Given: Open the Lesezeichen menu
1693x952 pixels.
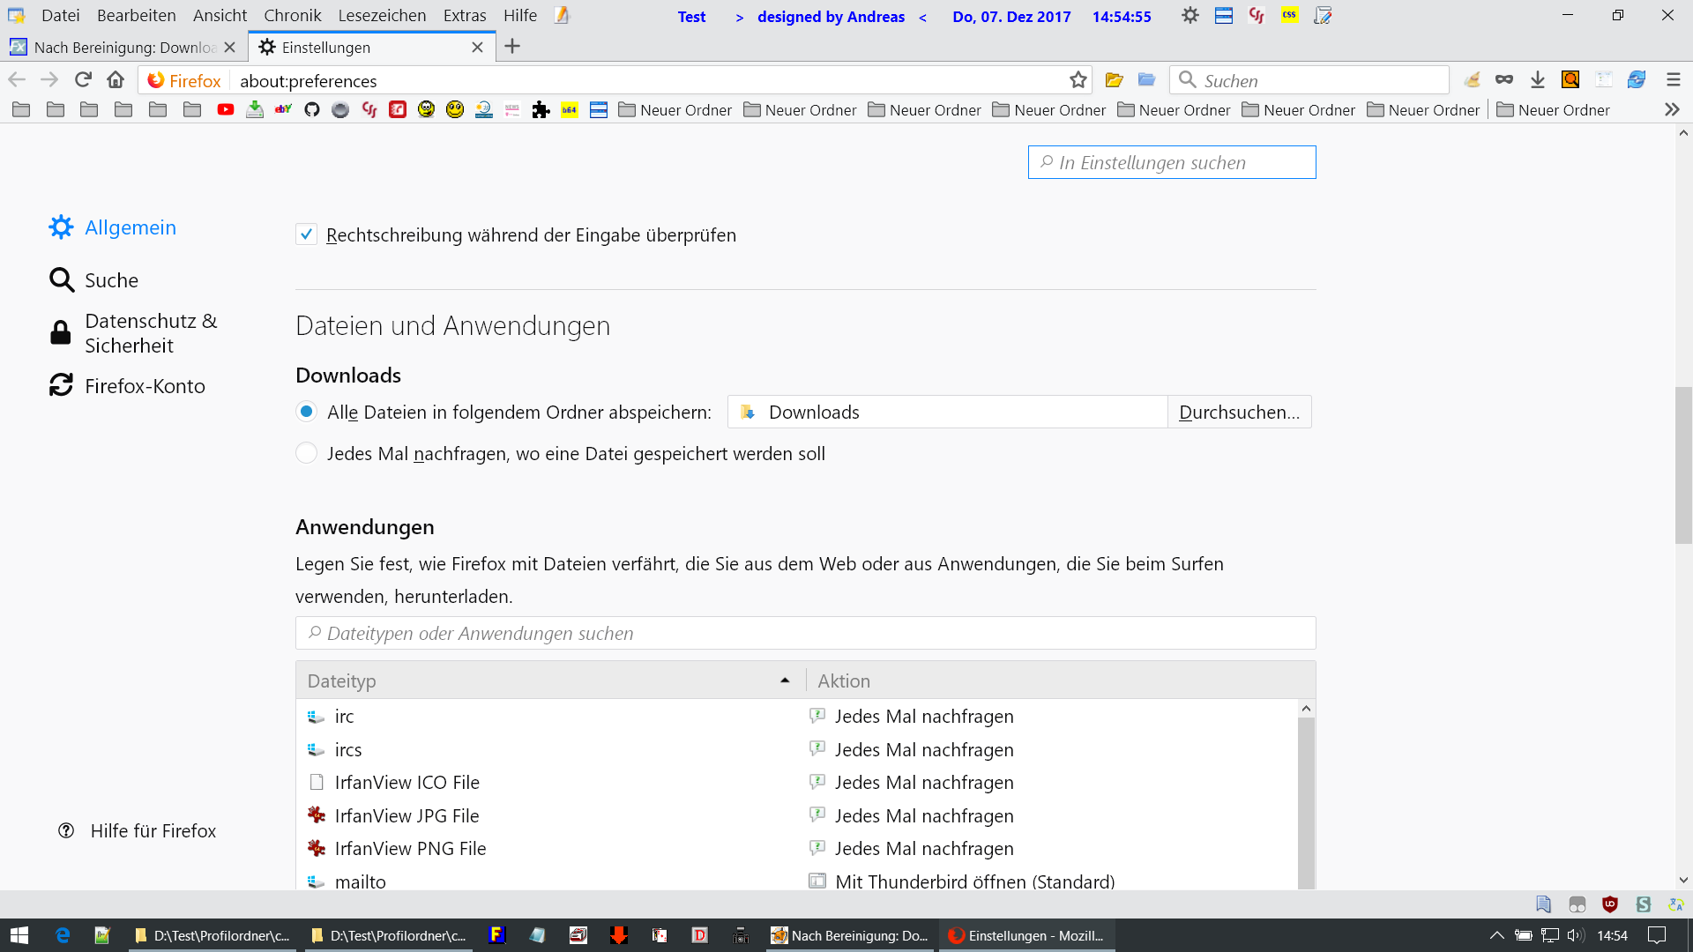Looking at the screenshot, I should [x=382, y=16].
